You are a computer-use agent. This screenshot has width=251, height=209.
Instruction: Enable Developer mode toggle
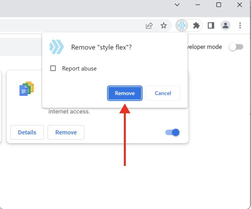236,47
